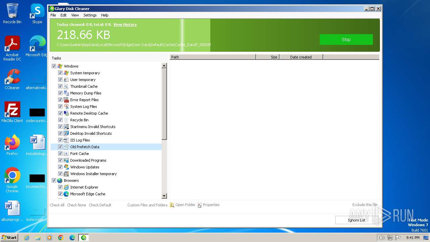Screen dimensions: 430x242
Task: Click Custom Files and Folders
Action: point(147,205)
